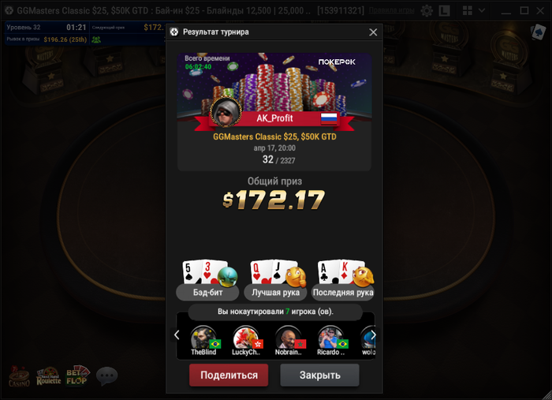This screenshot has width=552, height=400.
Task: Select the Последняя рука hand
Action: (343, 280)
